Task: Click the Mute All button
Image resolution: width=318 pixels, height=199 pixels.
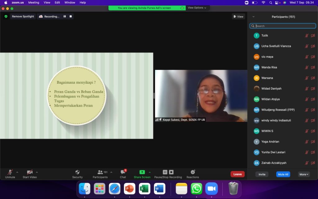Action: tap(283, 174)
